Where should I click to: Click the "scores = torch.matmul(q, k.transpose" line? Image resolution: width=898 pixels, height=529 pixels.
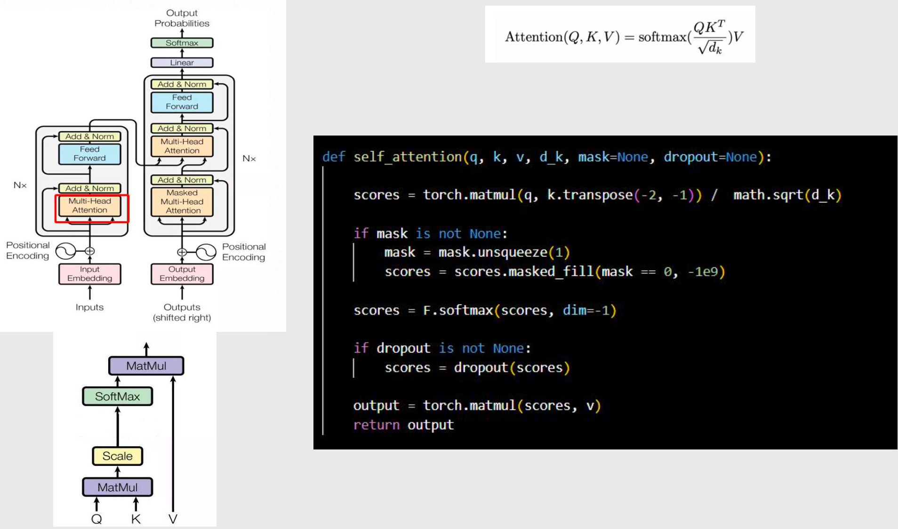tap(597, 195)
